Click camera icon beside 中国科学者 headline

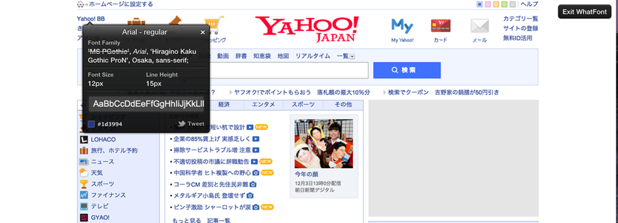[x=256, y=172]
